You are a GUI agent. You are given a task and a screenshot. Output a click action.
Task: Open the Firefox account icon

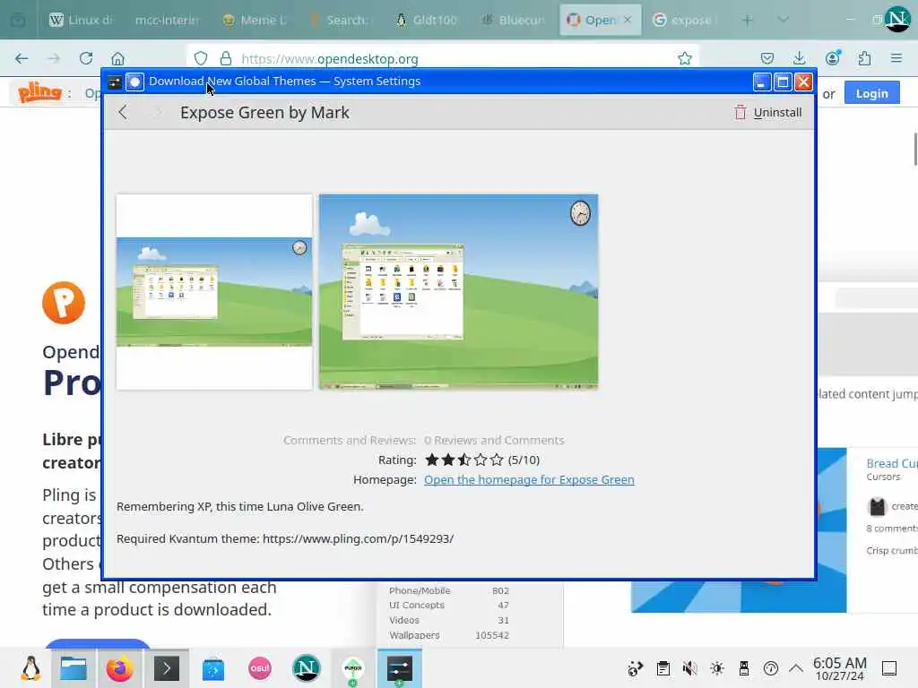pyautogui.click(x=832, y=58)
